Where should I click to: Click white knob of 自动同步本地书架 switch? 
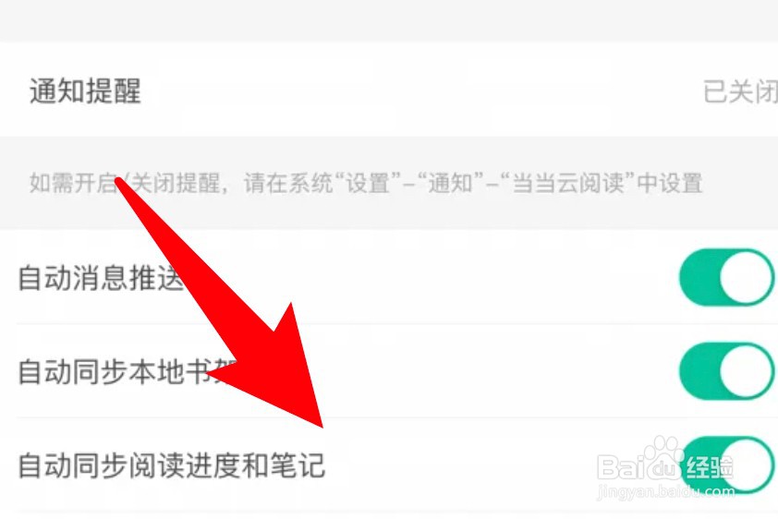click(747, 371)
